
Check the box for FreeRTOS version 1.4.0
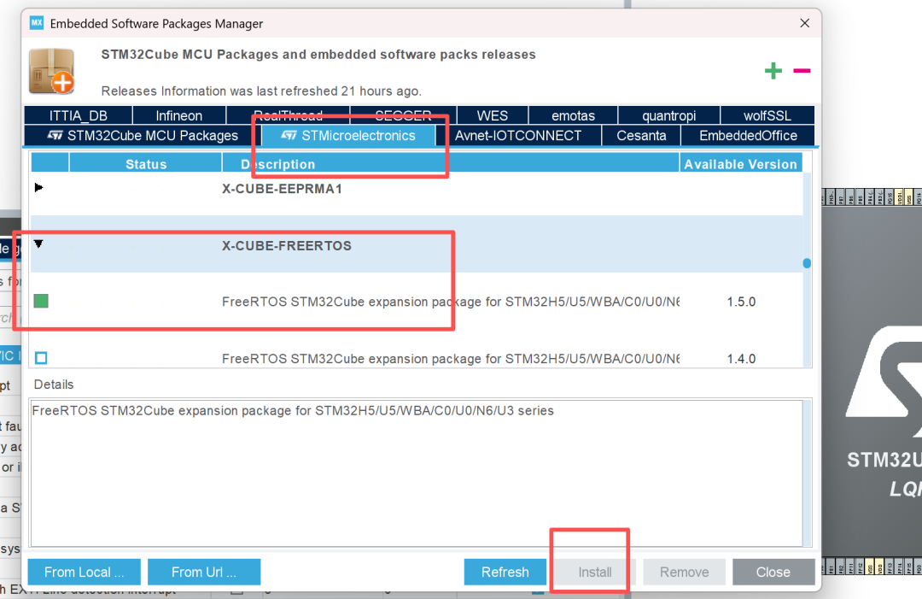point(41,358)
